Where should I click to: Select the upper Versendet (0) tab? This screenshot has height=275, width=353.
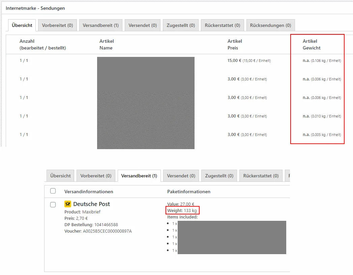pyautogui.click(x=143, y=25)
